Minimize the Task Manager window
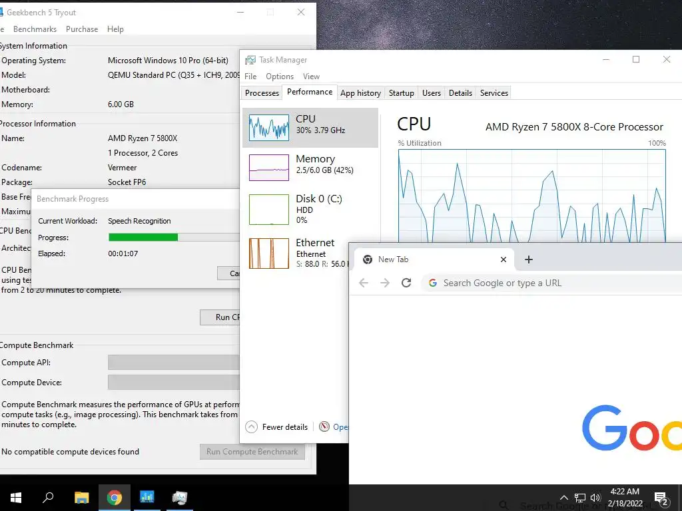Image resolution: width=682 pixels, height=511 pixels. coord(606,59)
